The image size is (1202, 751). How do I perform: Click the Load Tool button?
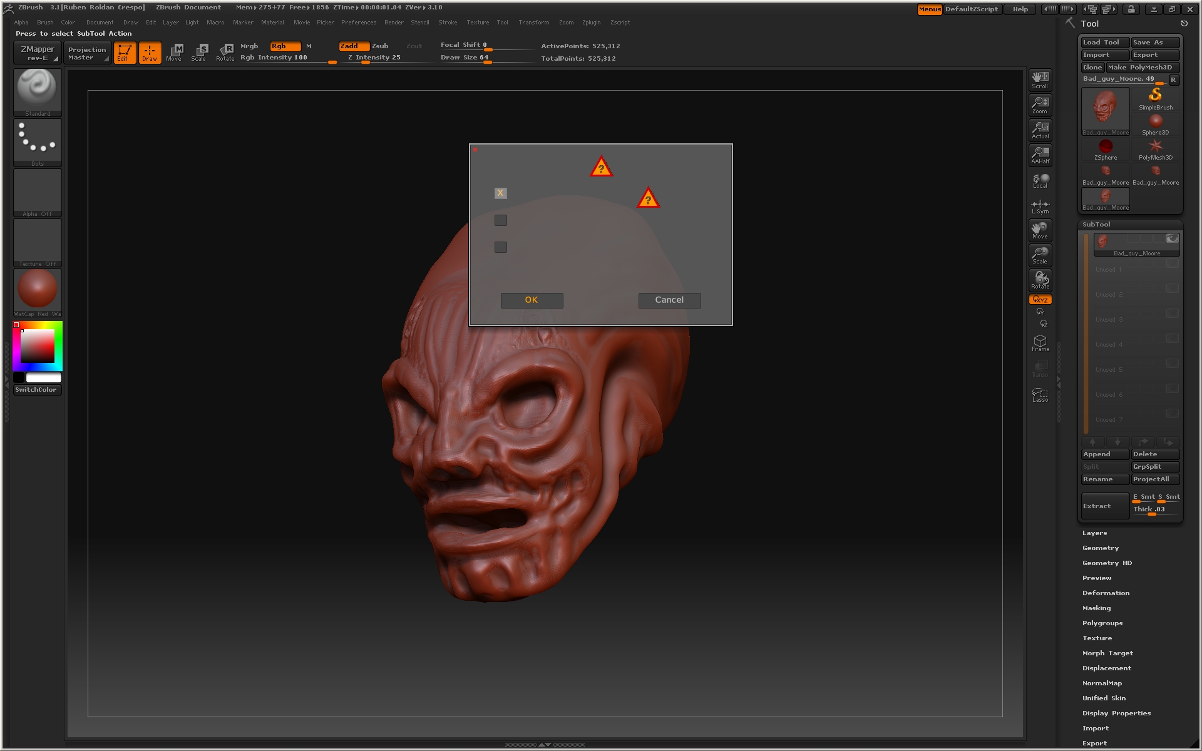pos(1105,43)
